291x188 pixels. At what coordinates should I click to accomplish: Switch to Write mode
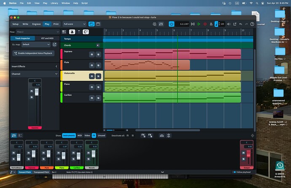25,24
